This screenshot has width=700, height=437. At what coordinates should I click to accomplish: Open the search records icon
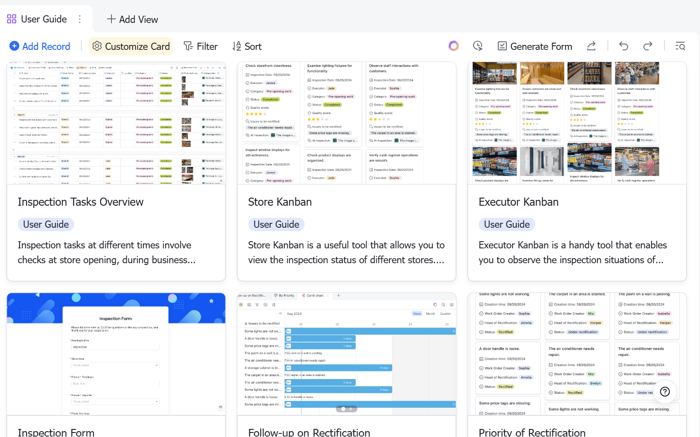[680, 46]
